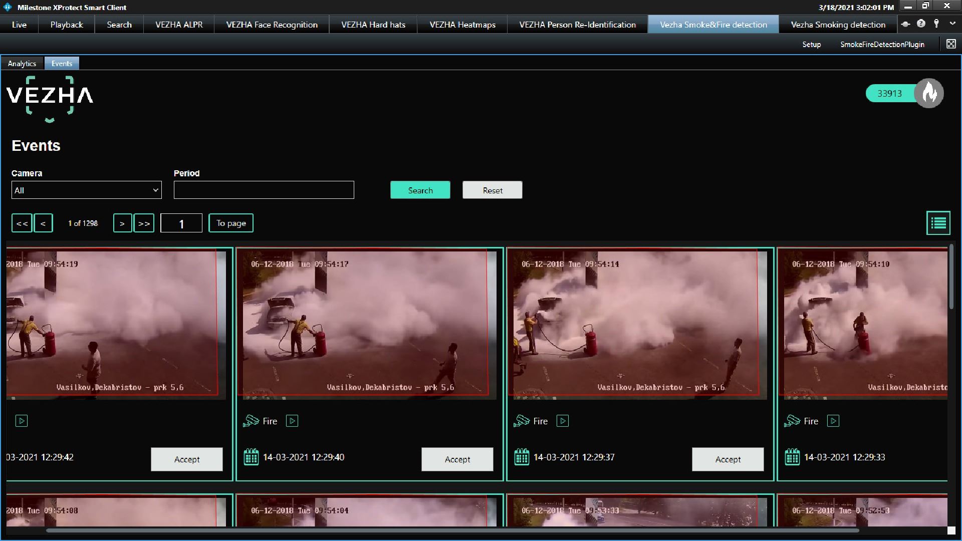Click the Reset button
962x541 pixels.
tap(493, 190)
